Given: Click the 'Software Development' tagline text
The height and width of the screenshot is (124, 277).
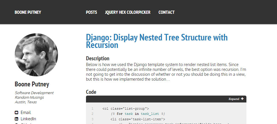Looking at the screenshot, I should pos(34,93).
